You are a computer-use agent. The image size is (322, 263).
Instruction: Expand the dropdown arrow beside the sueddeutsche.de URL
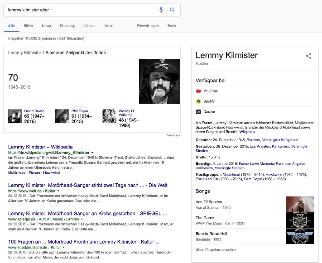pyautogui.click(x=64, y=248)
